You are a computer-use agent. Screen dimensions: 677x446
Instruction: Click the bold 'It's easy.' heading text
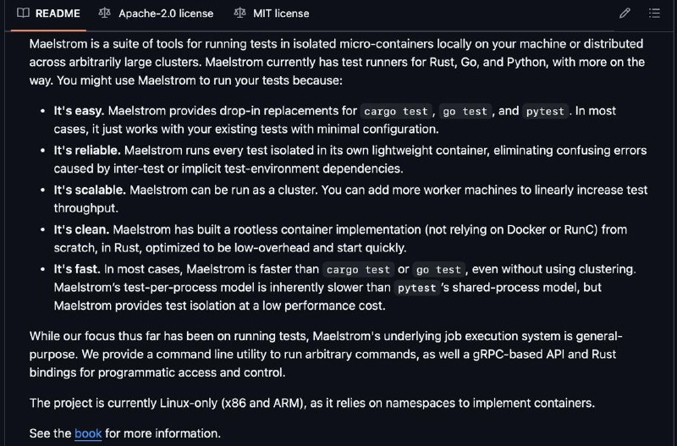point(79,111)
